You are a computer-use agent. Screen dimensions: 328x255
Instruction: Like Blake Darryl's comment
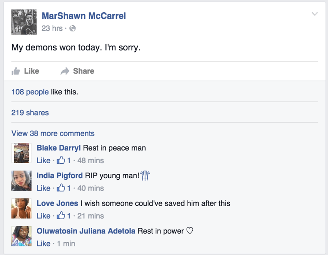click(43, 161)
